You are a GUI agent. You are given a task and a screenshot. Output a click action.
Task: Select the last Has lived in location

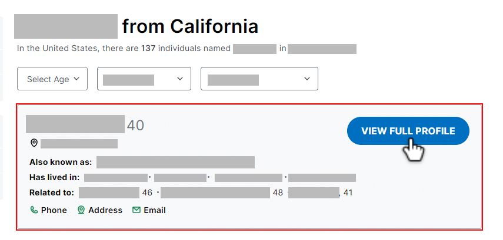pos(322,178)
